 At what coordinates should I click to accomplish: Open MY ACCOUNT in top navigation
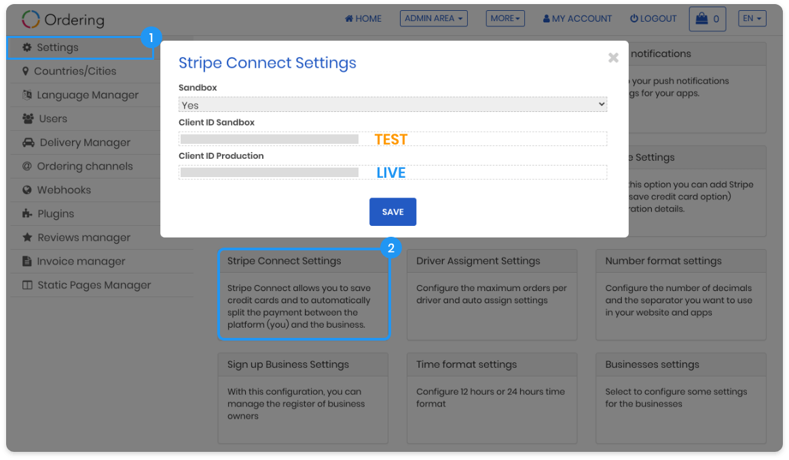click(577, 18)
